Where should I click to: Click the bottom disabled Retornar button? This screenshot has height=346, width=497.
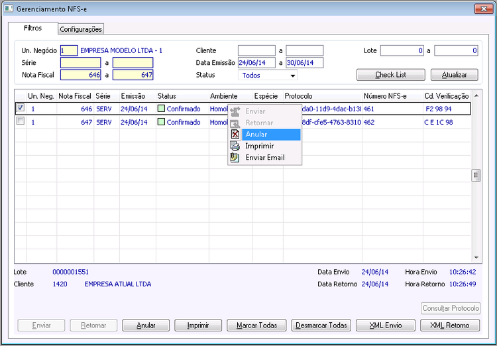click(93, 325)
